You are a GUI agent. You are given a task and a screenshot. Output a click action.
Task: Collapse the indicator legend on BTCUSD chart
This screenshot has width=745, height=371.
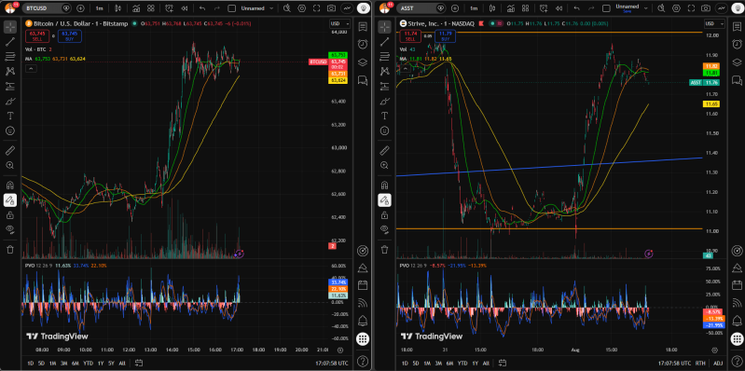pos(31,69)
